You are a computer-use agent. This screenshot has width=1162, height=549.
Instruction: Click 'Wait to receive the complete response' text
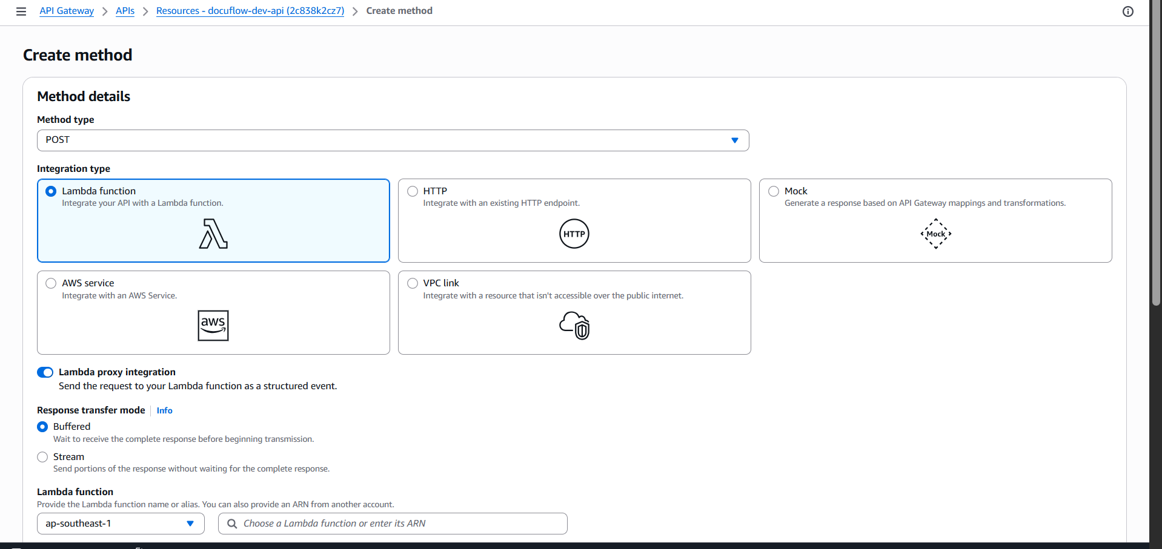pyautogui.click(x=184, y=439)
